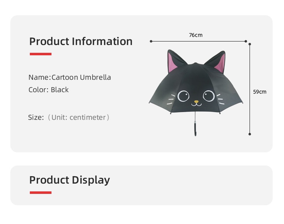Click the red underline below Product Display

click(40, 192)
